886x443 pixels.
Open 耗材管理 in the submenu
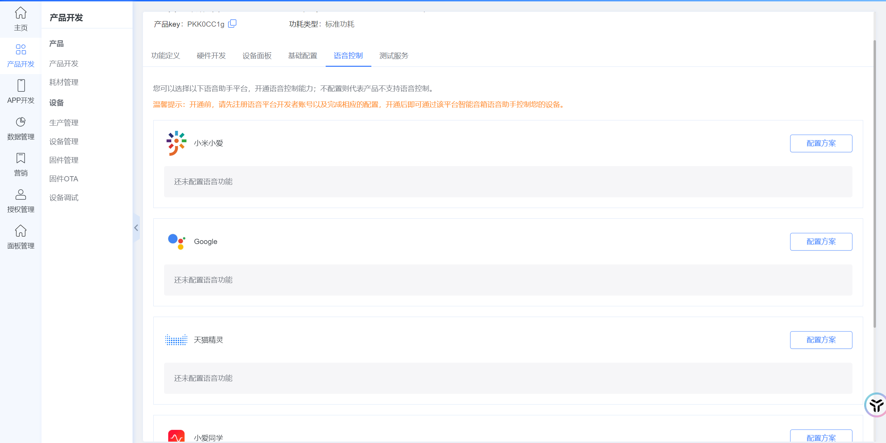[64, 82]
